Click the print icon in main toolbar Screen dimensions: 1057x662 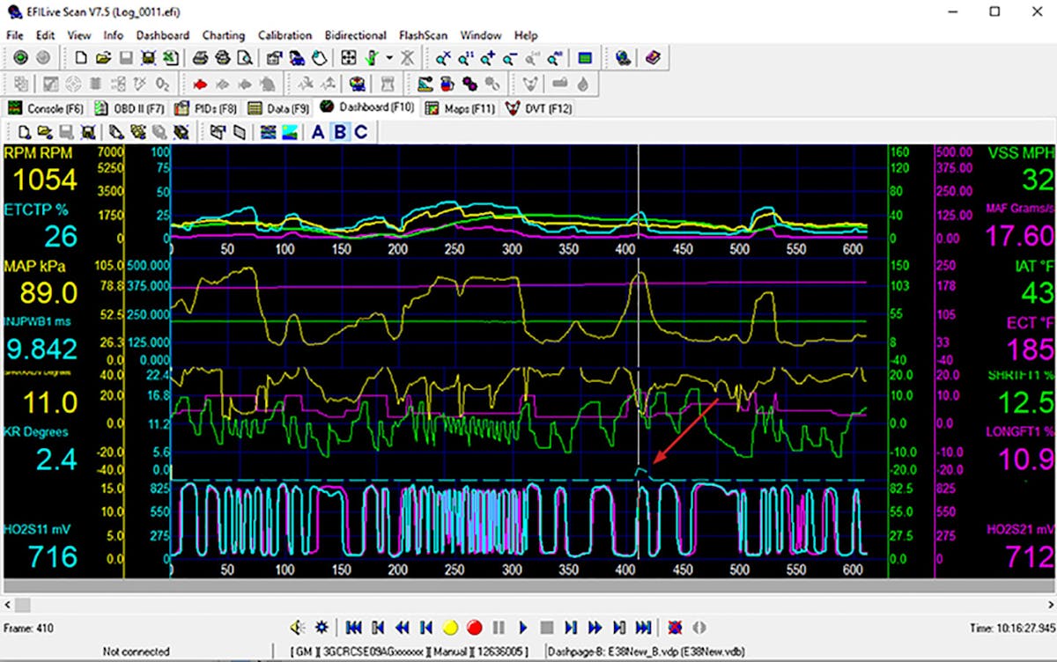pyautogui.click(x=201, y=59)
